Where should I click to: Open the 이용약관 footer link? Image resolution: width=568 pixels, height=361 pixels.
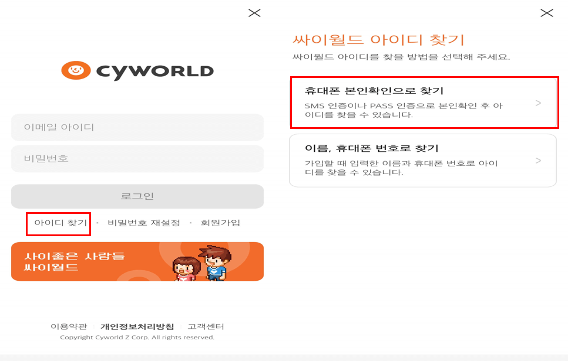click(69, 326)
